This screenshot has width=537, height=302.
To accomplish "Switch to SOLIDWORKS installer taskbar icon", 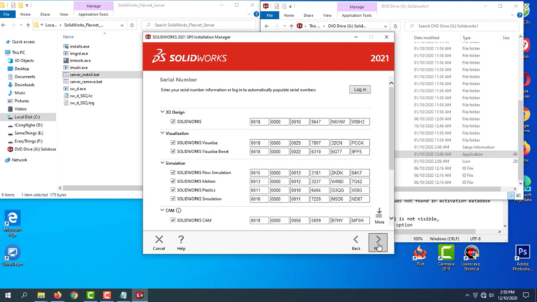I will (x=140, y=295).
